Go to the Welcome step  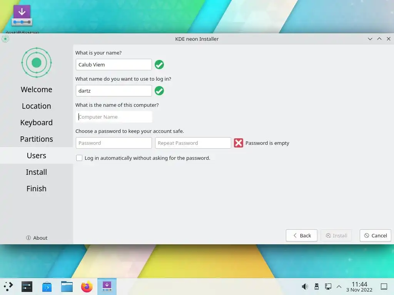point(37,89)
